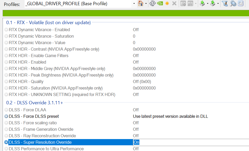Click the green NVIDIA logo restore-defaults icon
Image resolution: width=249 pixels, height=151 pixels.
[160, 3]
